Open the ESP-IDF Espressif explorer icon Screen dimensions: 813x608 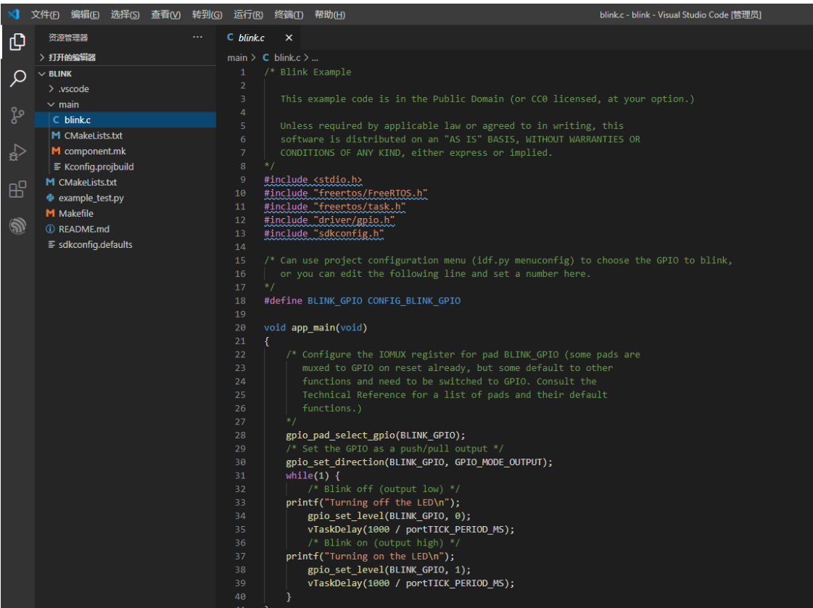[x=17, y=226]
